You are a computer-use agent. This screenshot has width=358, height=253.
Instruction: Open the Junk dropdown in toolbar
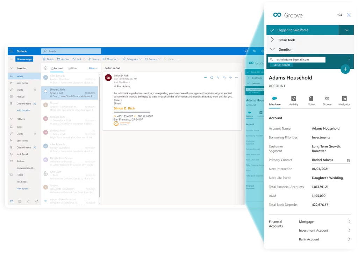point(79,59)
